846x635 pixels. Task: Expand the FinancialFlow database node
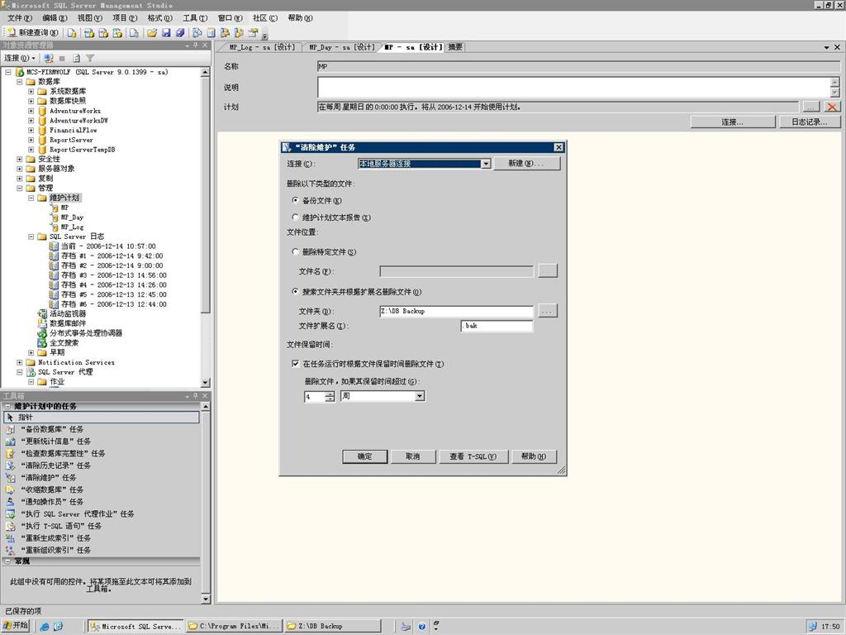(x=31, y=130)
